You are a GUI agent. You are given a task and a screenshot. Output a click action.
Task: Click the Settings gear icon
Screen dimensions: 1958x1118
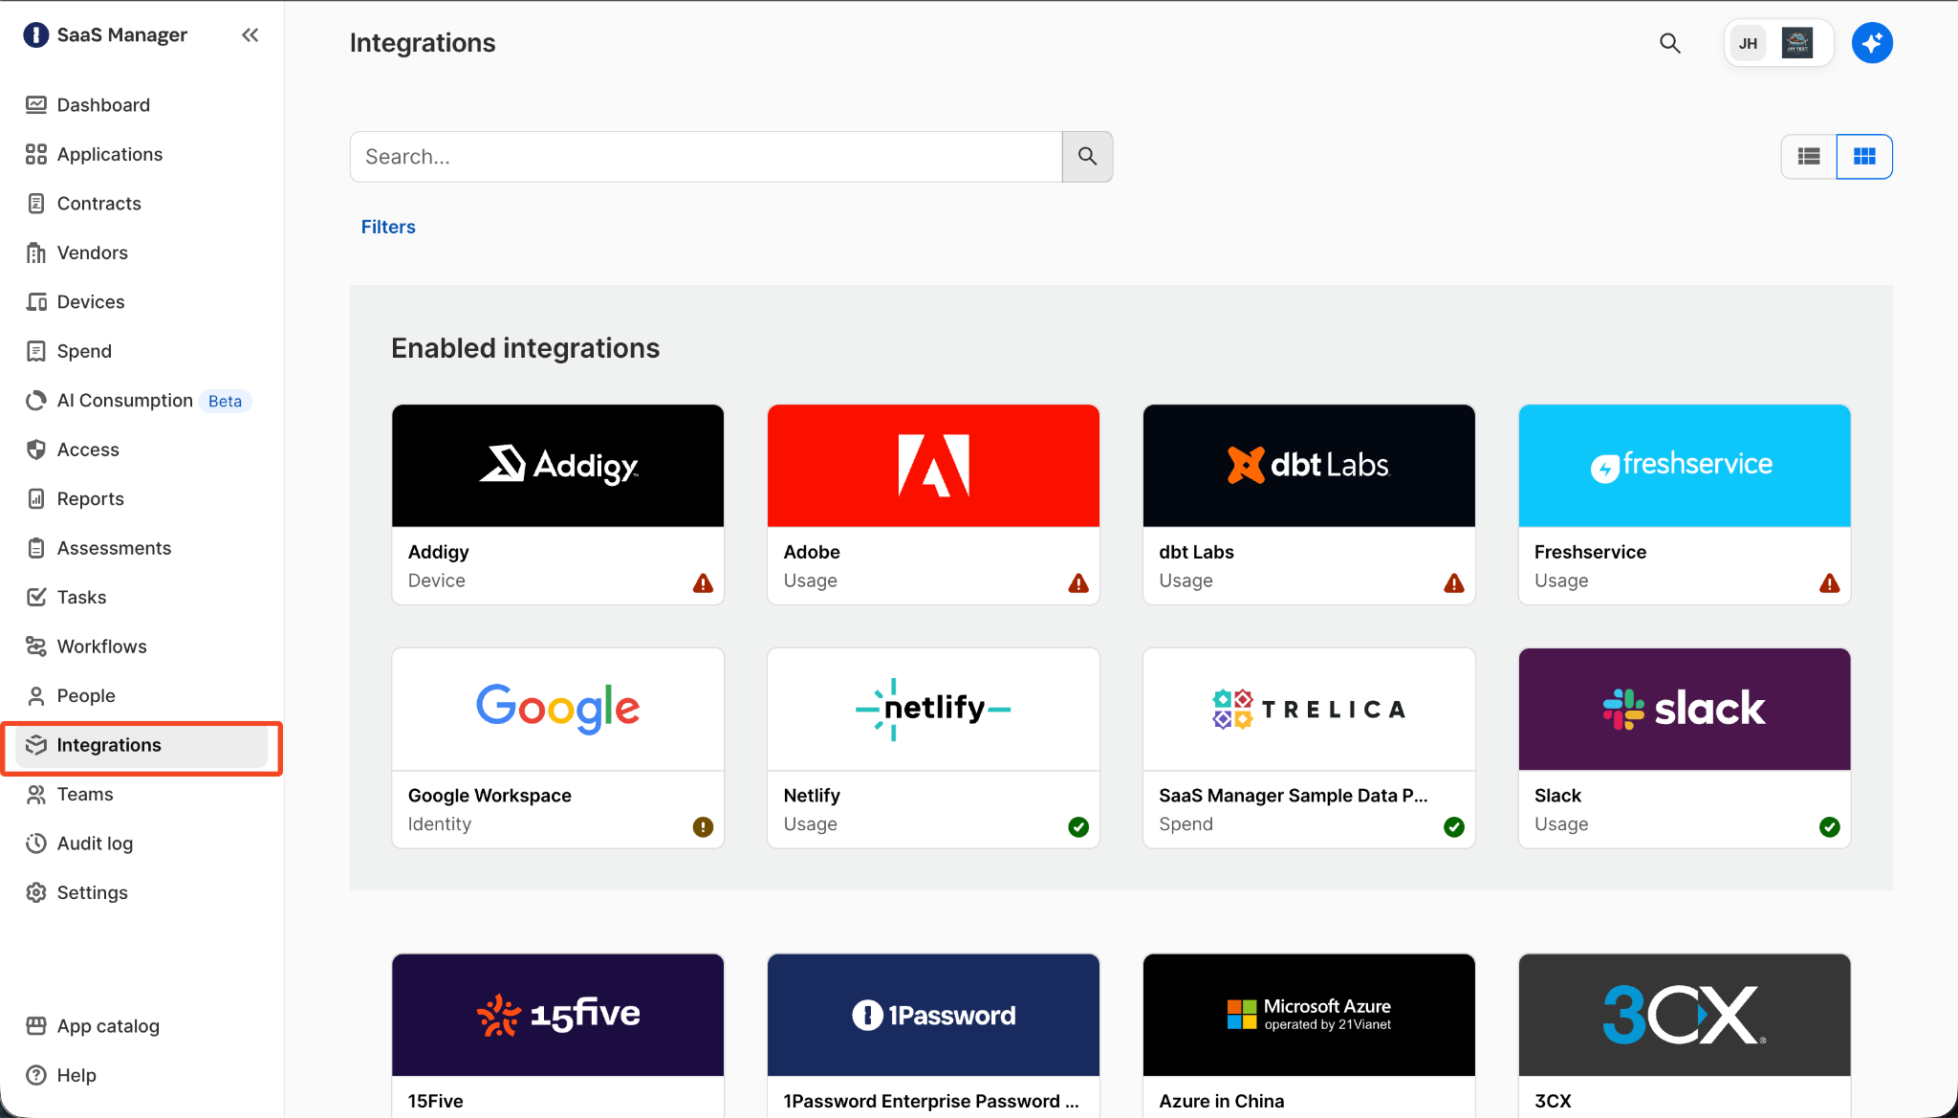pos(36,893)
